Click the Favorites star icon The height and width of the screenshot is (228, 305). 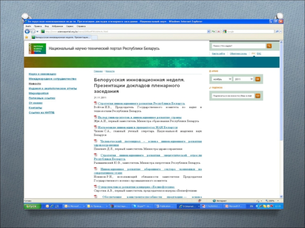[x=26, y=37]
